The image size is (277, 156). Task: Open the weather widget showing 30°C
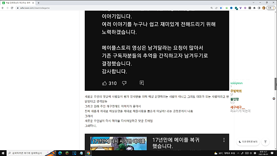pyautogui.click(x=224, y=153)
